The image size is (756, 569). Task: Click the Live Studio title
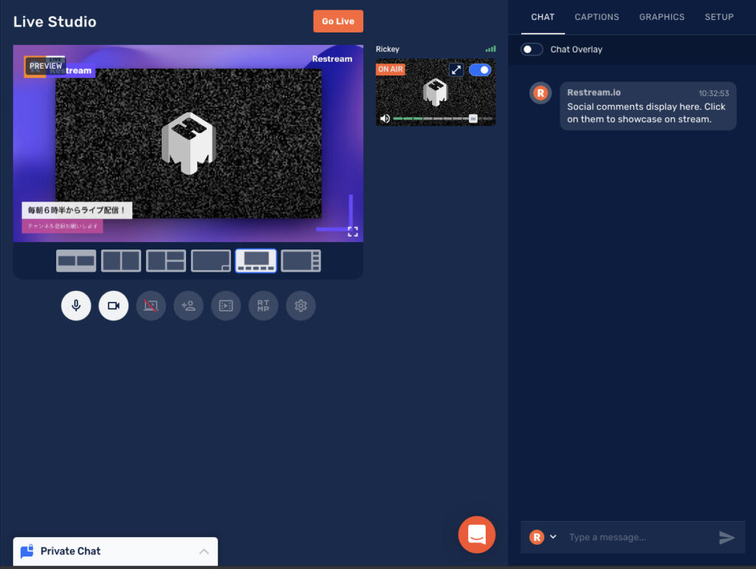coord(55,21)
